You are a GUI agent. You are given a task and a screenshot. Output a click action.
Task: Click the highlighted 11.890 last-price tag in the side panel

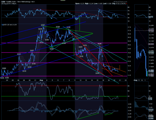coord(151,71)
